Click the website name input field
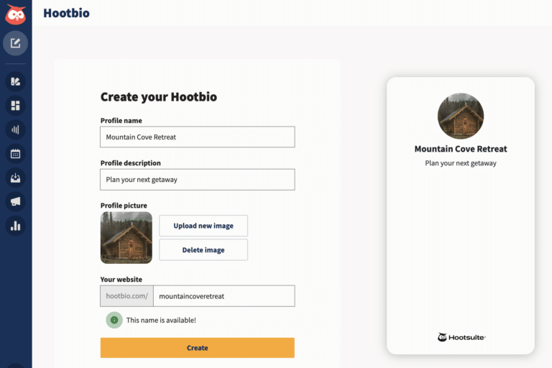 [224, 296]
